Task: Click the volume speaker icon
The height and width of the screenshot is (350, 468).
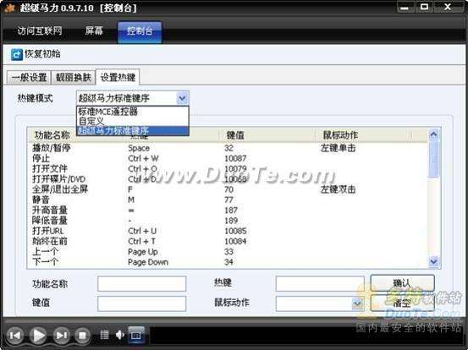Action: [119, 335]
